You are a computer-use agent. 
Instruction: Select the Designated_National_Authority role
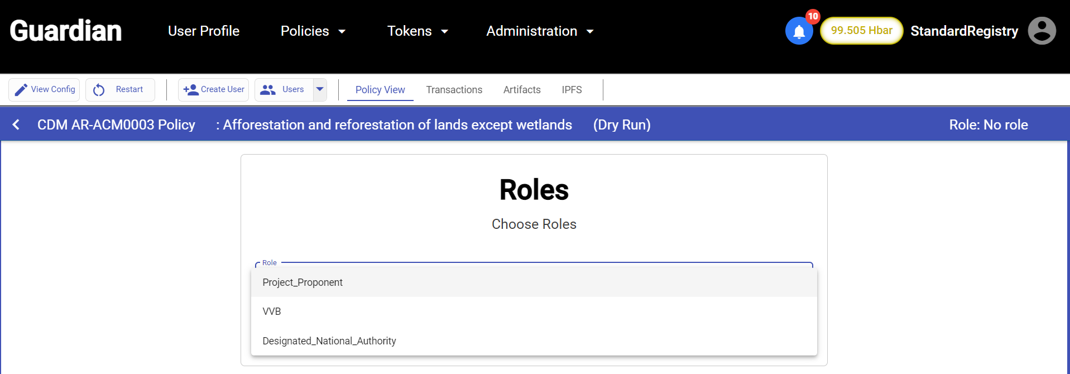(329, 341)
